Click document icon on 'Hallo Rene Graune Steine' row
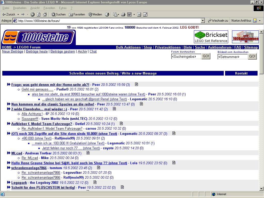264x198 pixels. [174, 162]
